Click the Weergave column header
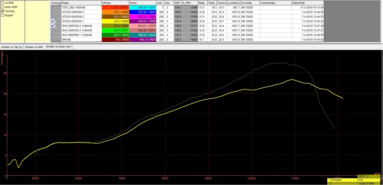The height and width of the screenshot is (185, 383). pos(56,3)
